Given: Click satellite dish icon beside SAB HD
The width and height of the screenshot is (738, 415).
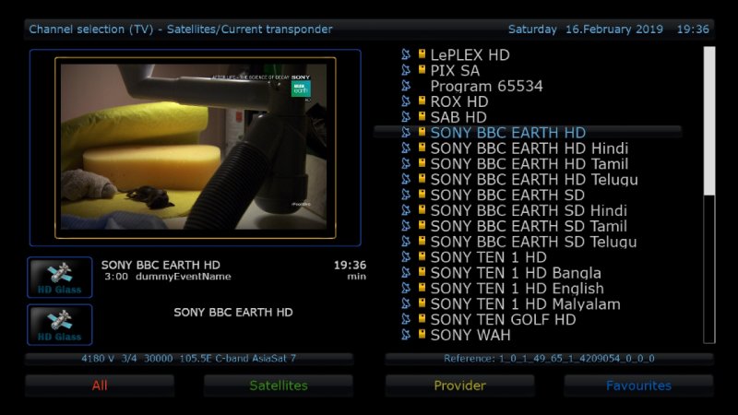Looking at the screenshot, I should pyautogui.click(x=406, y=117).
